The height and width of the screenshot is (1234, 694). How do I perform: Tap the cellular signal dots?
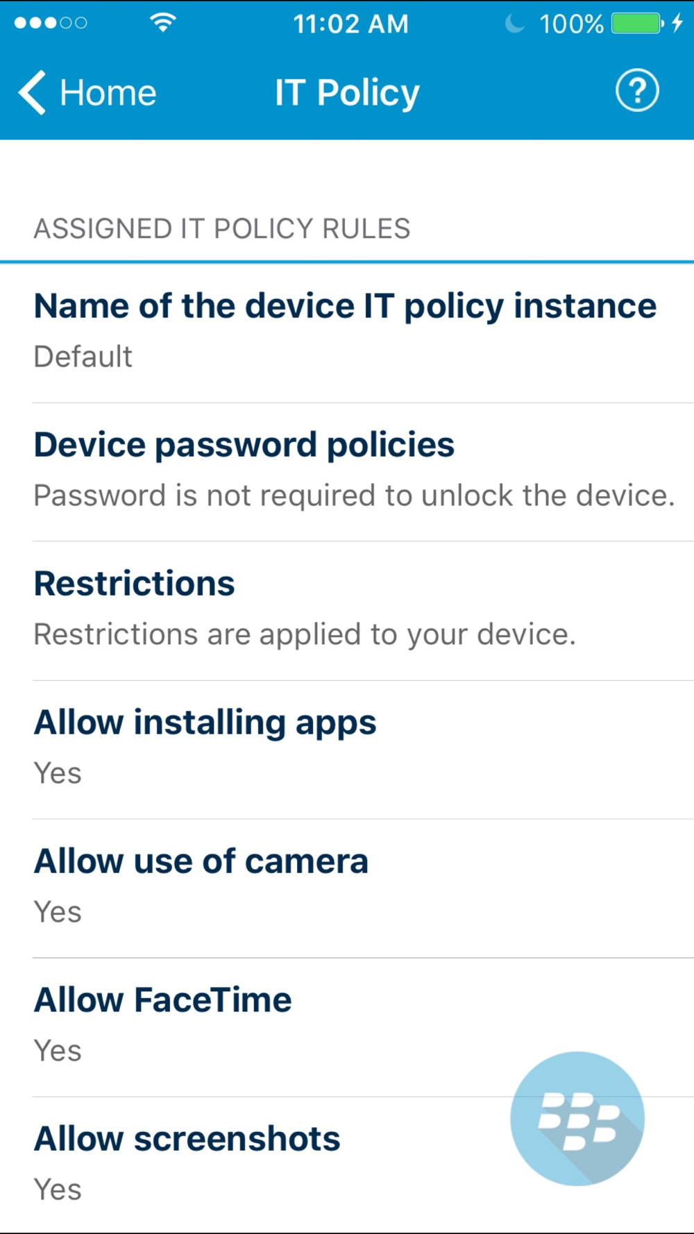point(51,23)
